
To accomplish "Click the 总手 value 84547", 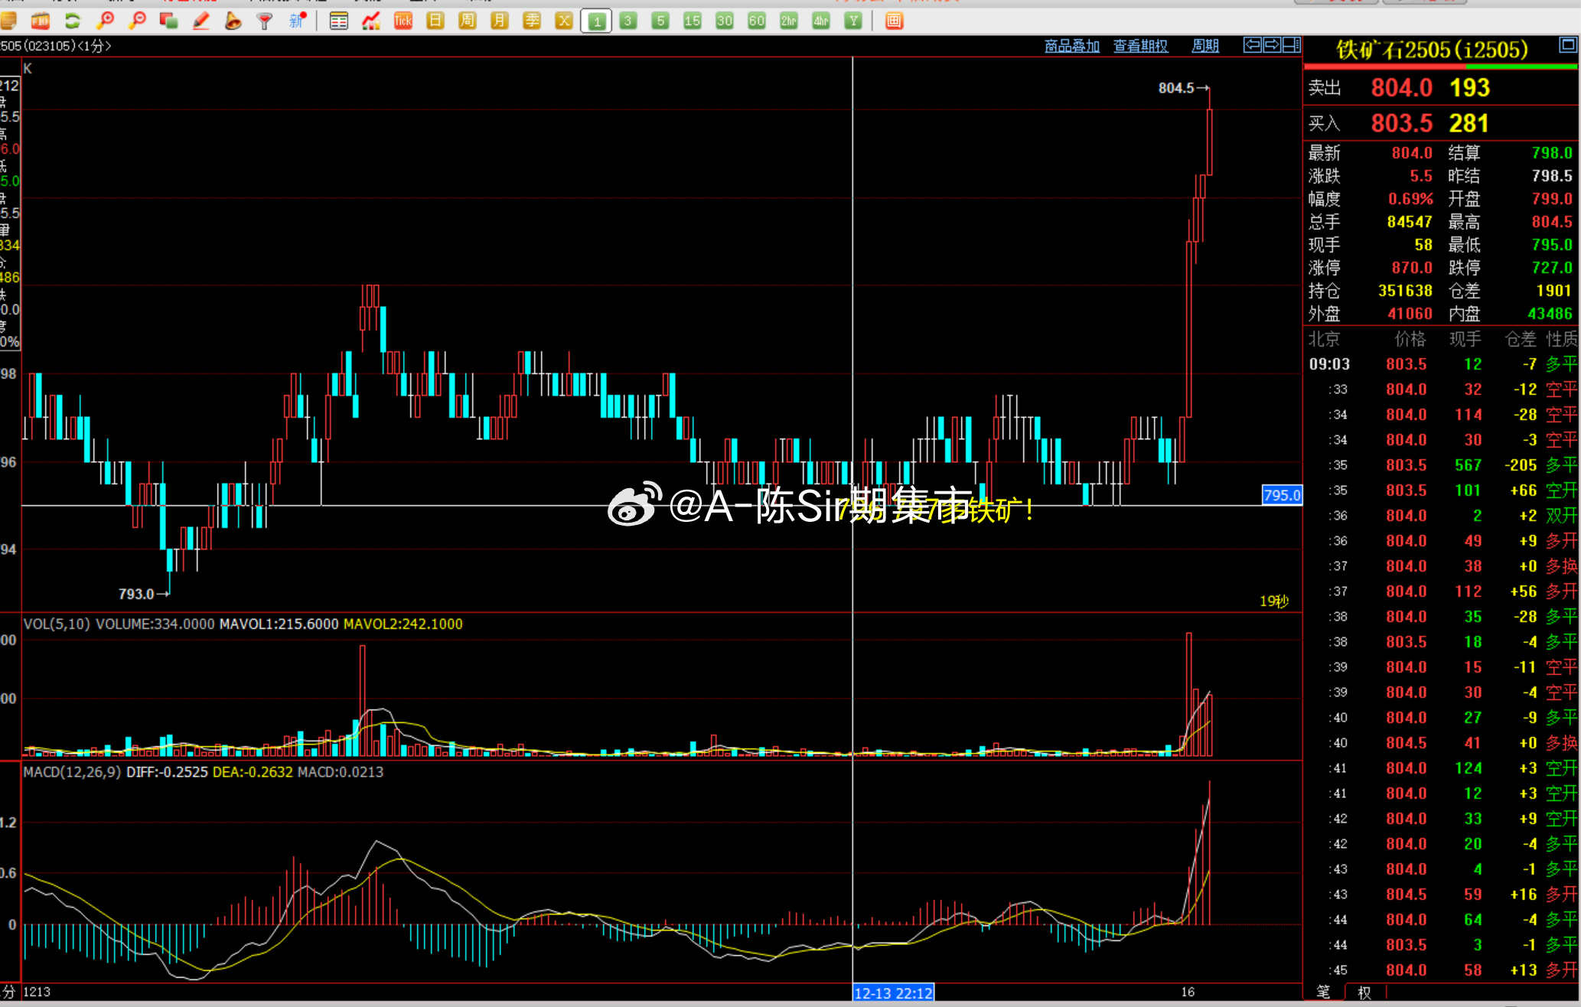I will (1410, 222).
